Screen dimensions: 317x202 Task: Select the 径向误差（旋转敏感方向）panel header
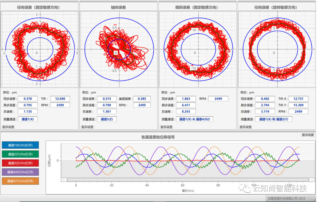(x=276, y=7)
